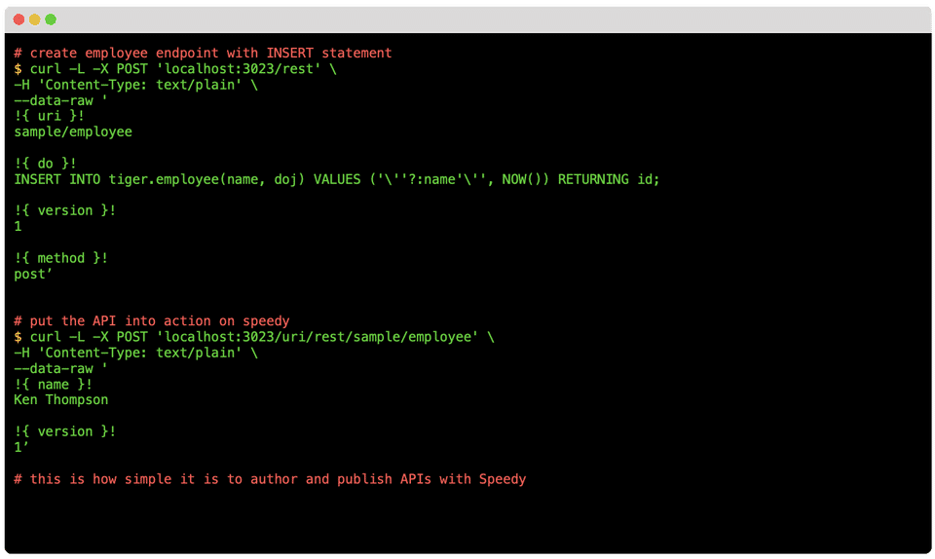Image resolution: width=935 pixels, height=559 pixels.
Task: Click the 'Ken Thompson' line
Action: click(x=60, y=400)
